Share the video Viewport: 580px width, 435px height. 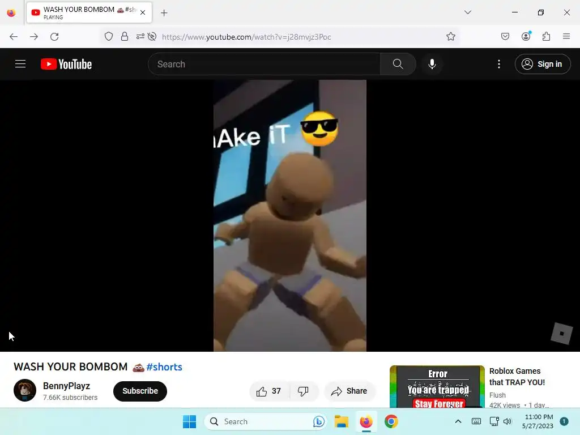[x=349, y=391]
